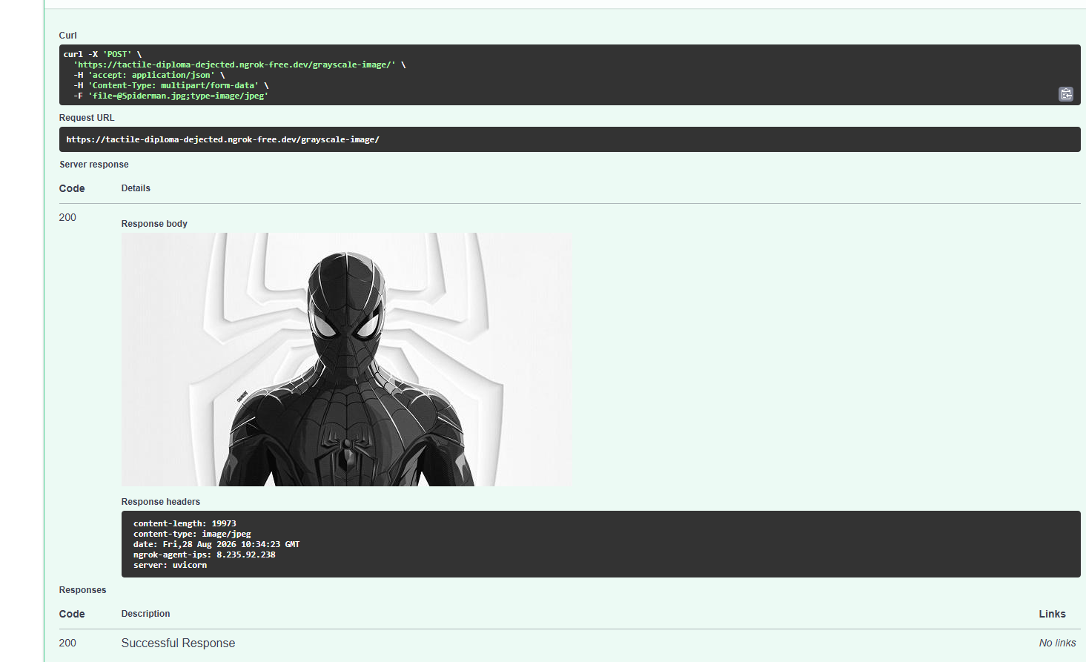Click the grayscale Spiderman response image
The height and width of the screenshot is (662, 1086).
[347, 360]
